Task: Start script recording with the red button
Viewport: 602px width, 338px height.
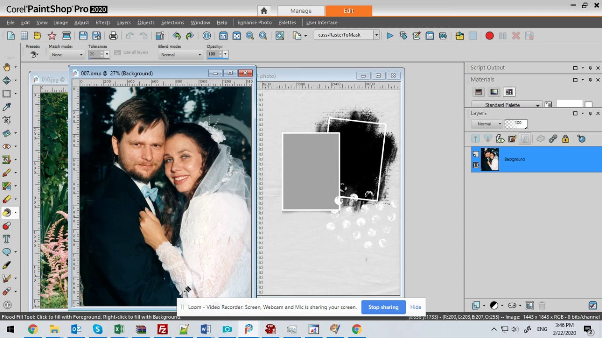Action: [x=489, y=36]
